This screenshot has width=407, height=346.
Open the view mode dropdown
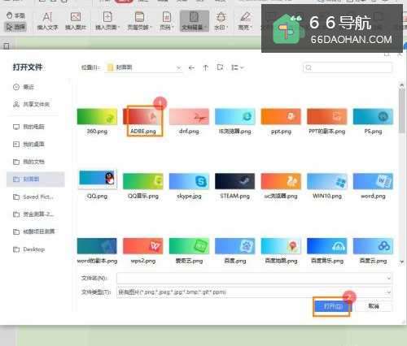[237, 67]
